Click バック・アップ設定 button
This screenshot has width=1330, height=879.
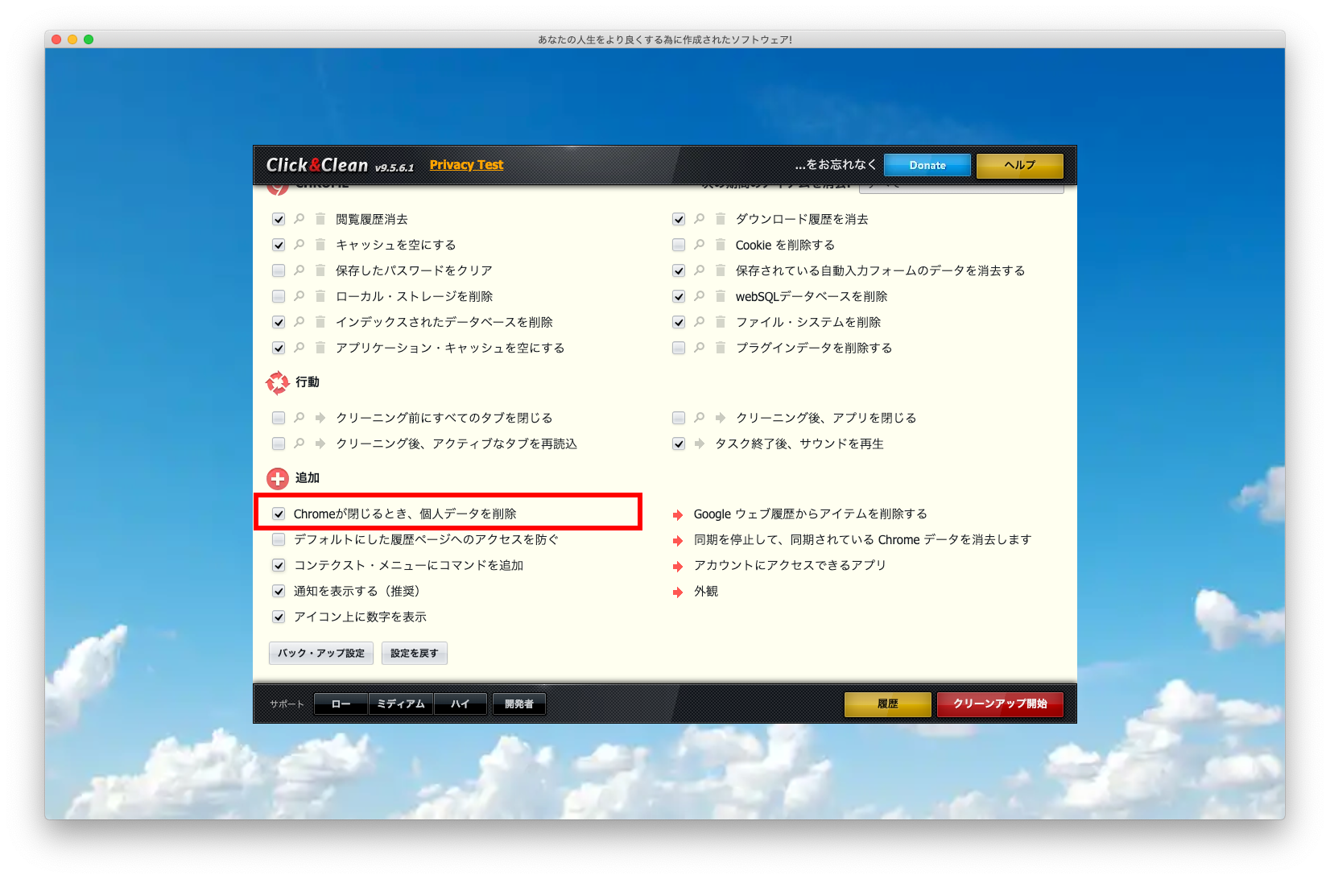click(x=321, y=653)
